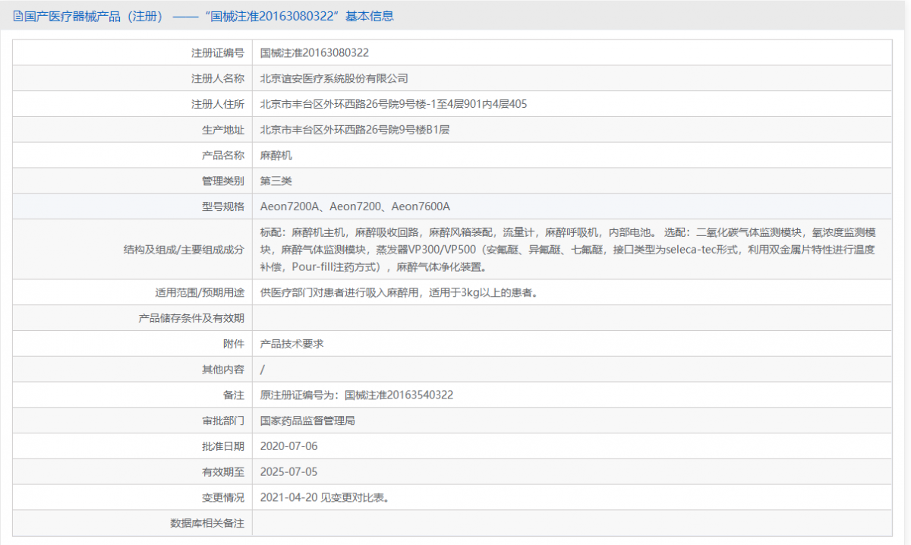This screenshot has width=911, height=545.
Task: Click the production address ending with B1层
Action: (x=355, y=130)
